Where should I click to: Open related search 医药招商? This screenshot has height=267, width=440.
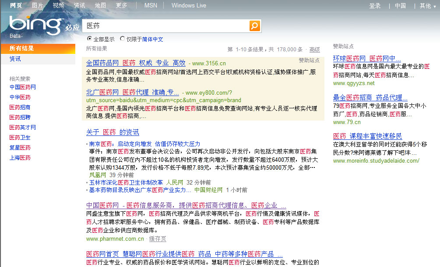(x=20, y=107)
